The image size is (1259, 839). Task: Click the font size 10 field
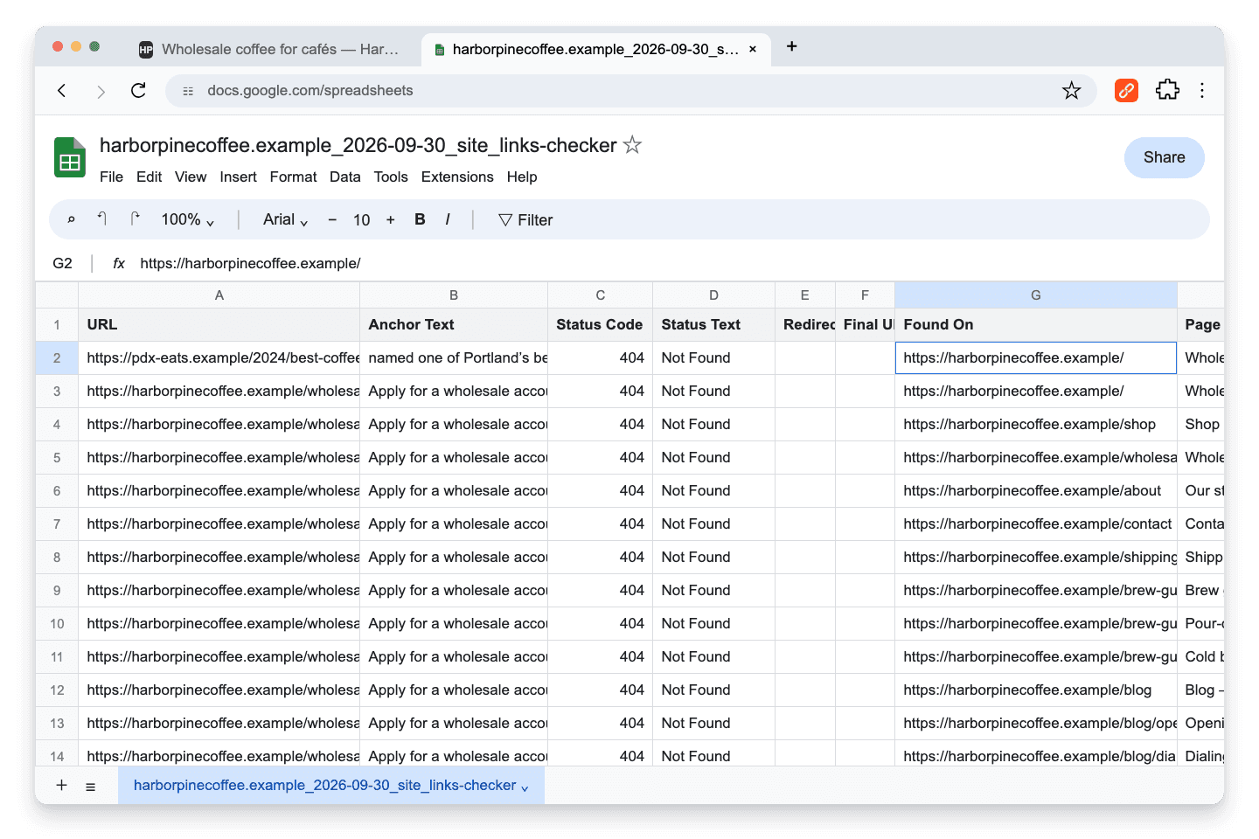362,220
